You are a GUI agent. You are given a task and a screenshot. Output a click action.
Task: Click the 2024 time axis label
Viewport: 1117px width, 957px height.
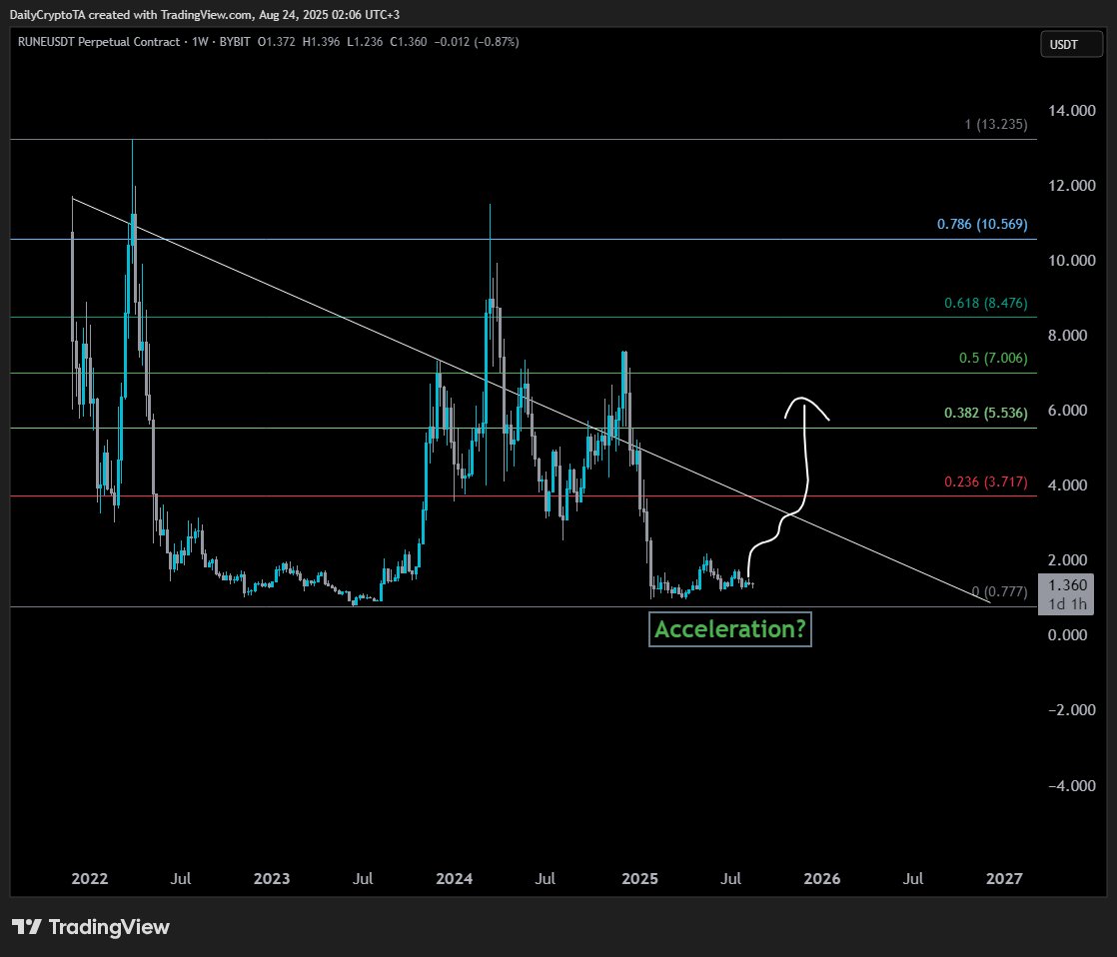[x=455, y=879]
